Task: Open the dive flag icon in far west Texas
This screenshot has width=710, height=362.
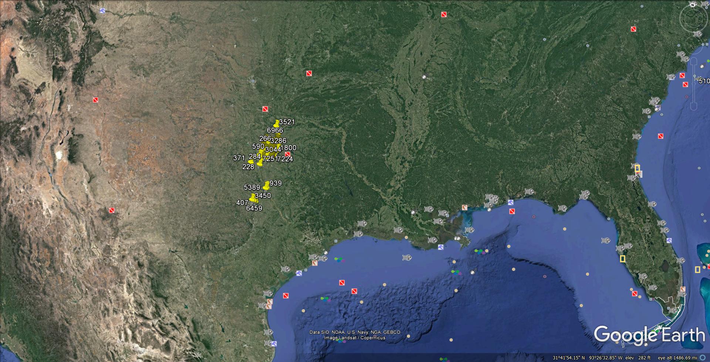Action: (111, 211)
